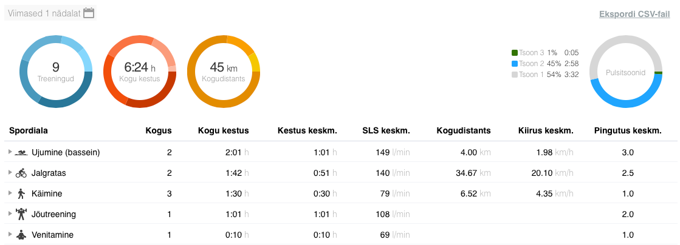Expand the Jalgratas row arrow

pos(10,173)
